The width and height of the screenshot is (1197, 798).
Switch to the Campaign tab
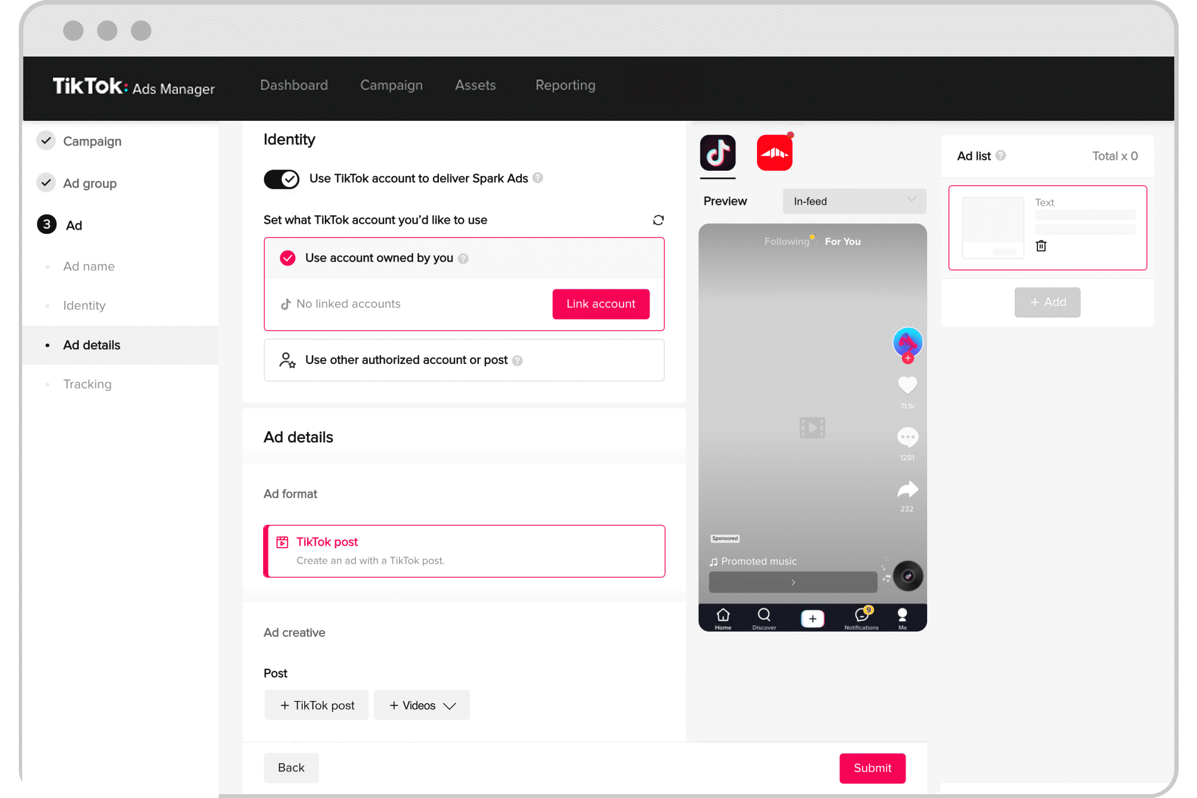(x=391, y=85)
